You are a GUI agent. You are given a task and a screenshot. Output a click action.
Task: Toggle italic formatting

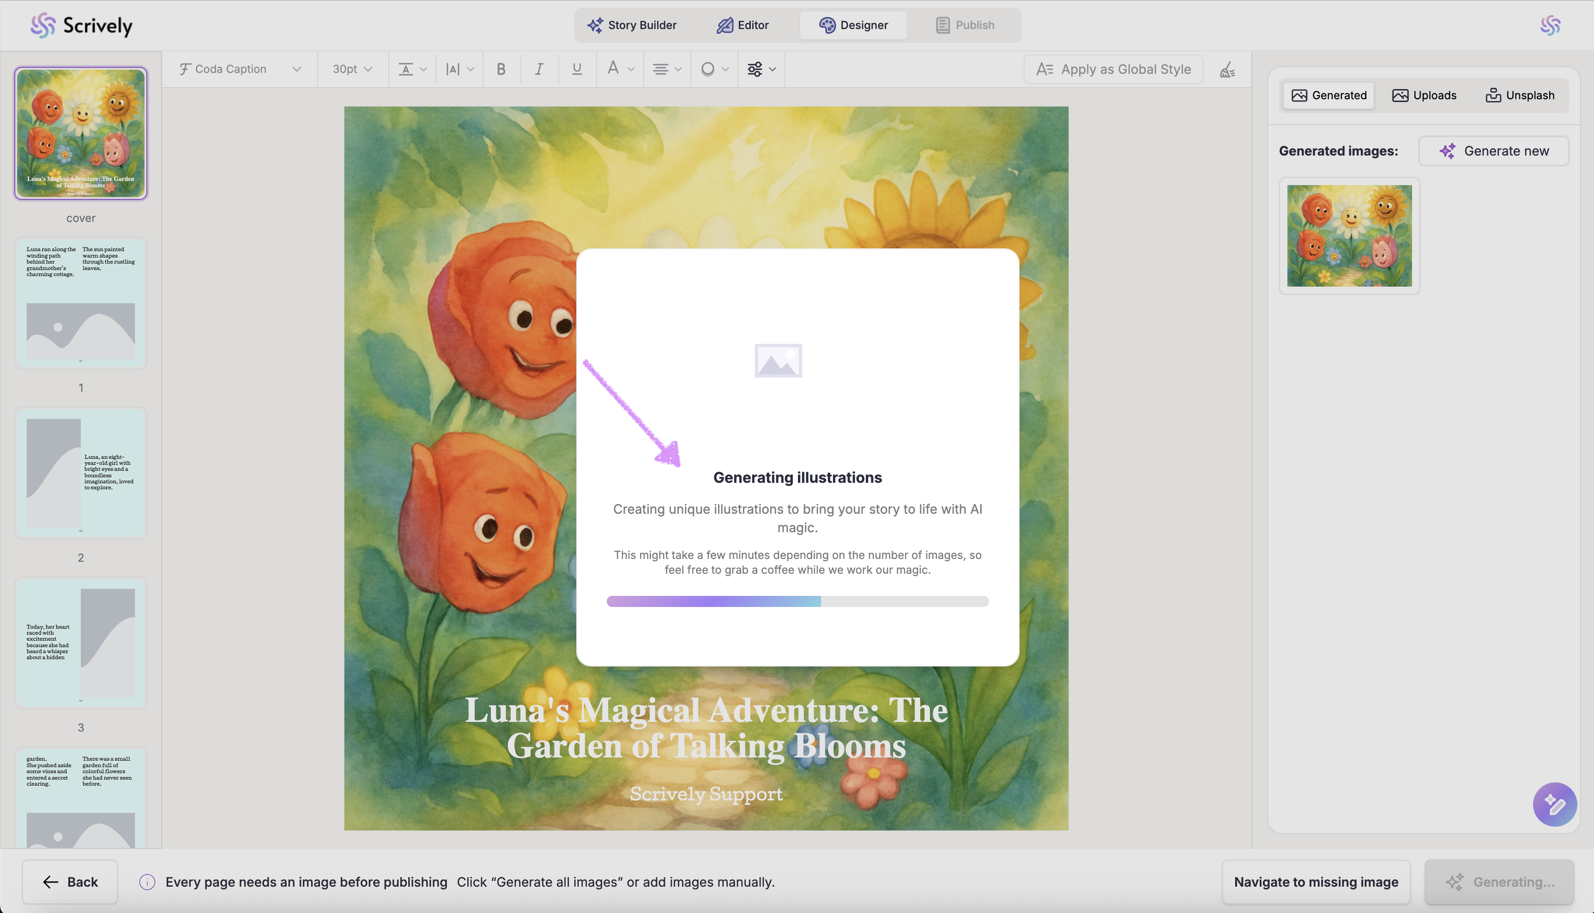538,69
